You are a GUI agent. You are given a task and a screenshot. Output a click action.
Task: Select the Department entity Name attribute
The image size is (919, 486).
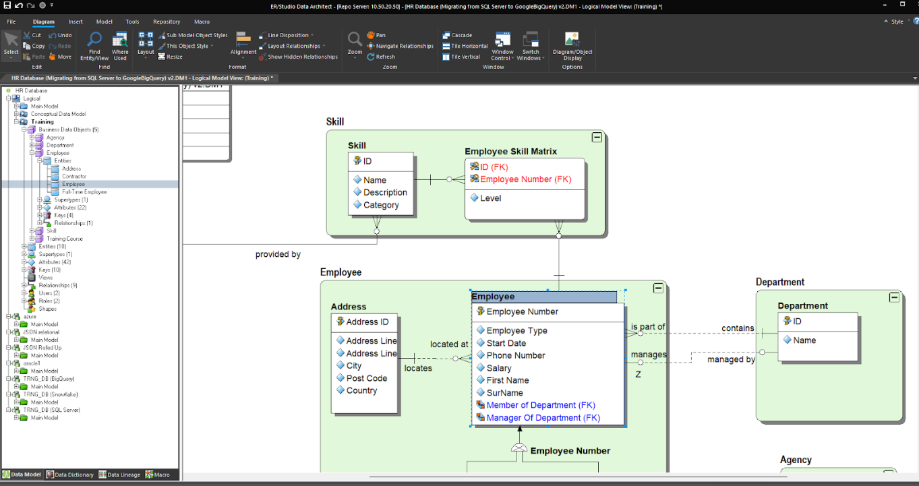click(804, 340)
